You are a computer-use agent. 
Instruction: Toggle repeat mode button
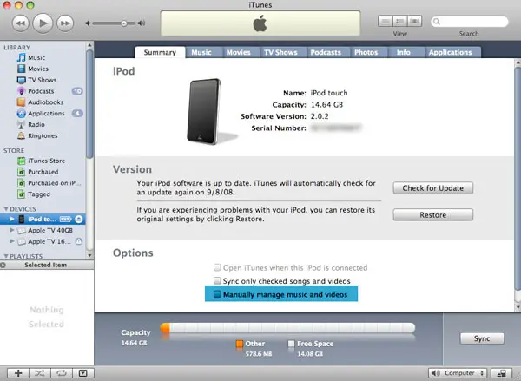[x=61, y=372]
